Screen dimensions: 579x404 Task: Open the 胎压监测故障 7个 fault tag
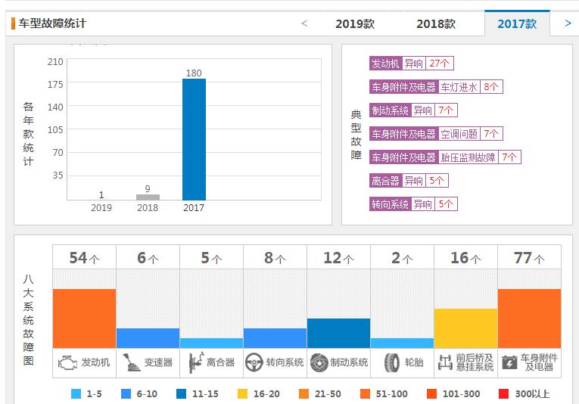coord(445,157)
